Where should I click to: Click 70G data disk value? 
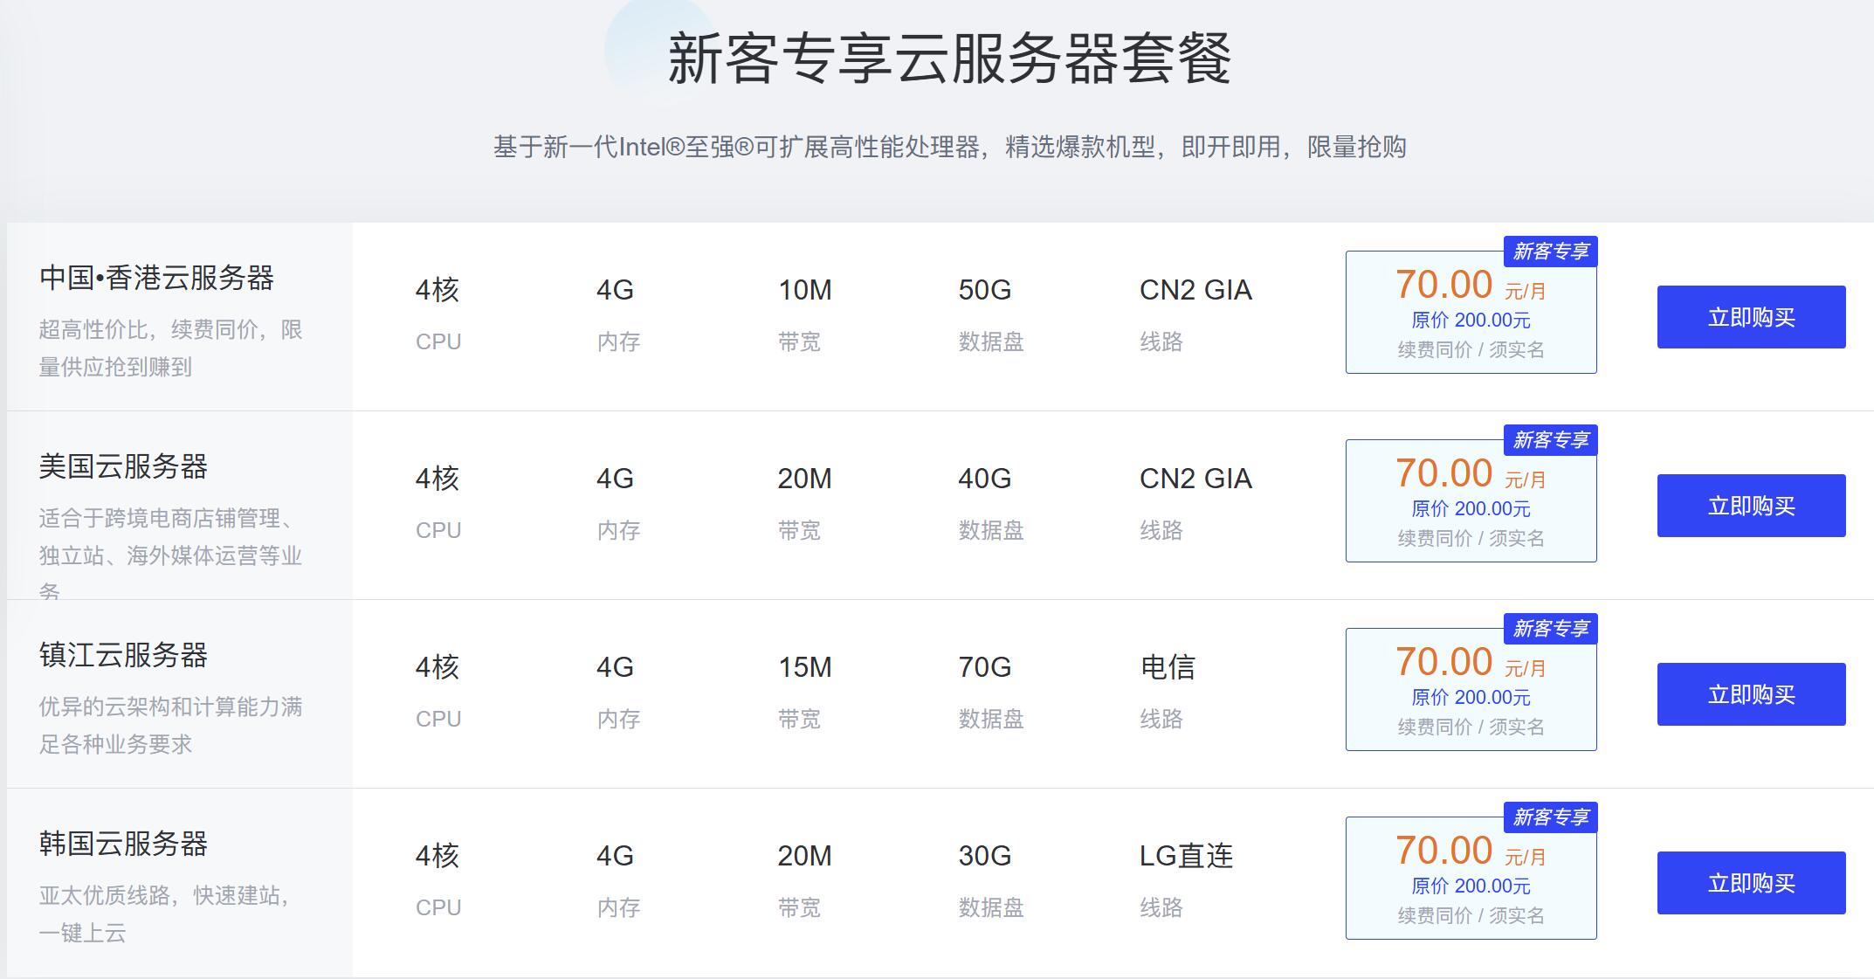(985, 667)
